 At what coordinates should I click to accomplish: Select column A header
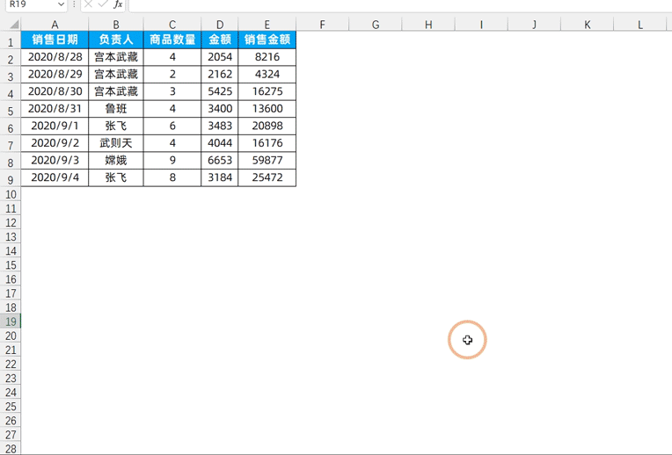point(55,25)
